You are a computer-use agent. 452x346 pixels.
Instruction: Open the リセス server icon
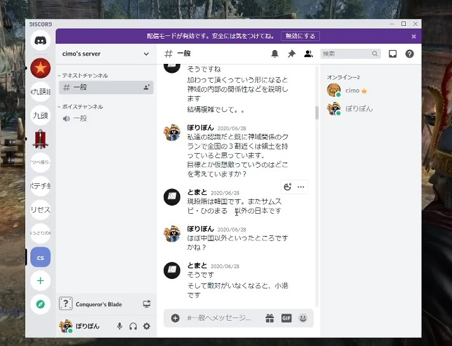point(40,209)
